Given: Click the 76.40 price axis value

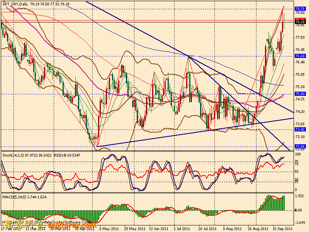Looking at the screenshot, I should [x=300, y=62].
